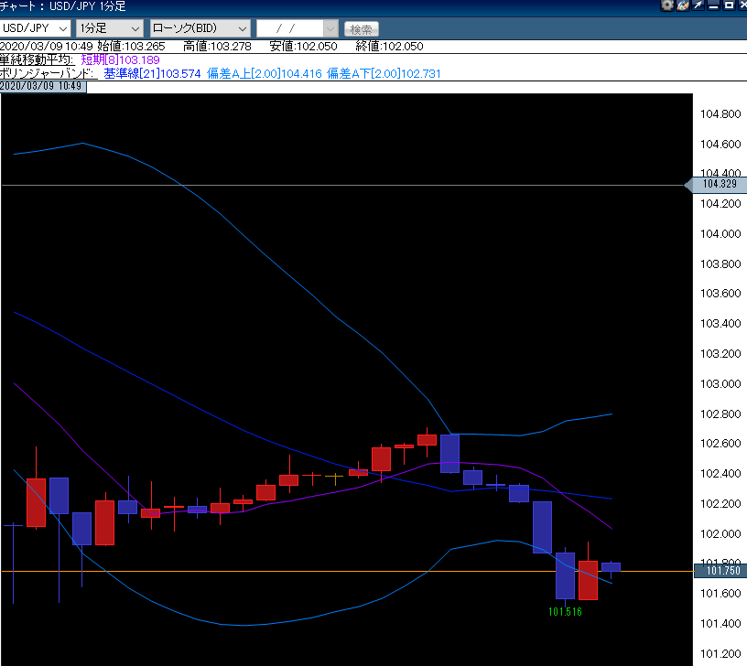
Task: Click the 102.000 price axis label
Action: (720, 533)
